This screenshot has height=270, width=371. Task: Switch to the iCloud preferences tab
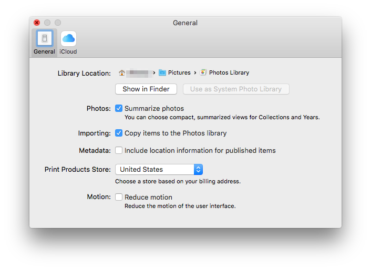[x=68, y=43]
